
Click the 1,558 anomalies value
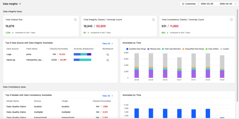[105, 107]
